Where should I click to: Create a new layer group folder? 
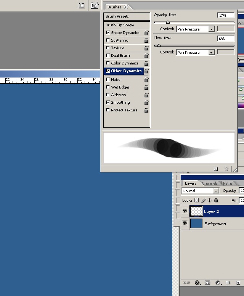point(228,283)
